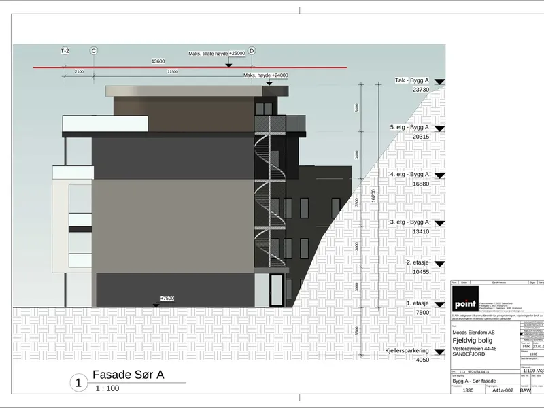Click the 5. etg - Bygg A level triangle
544x408 pixels.
click(x=439, y=129)
